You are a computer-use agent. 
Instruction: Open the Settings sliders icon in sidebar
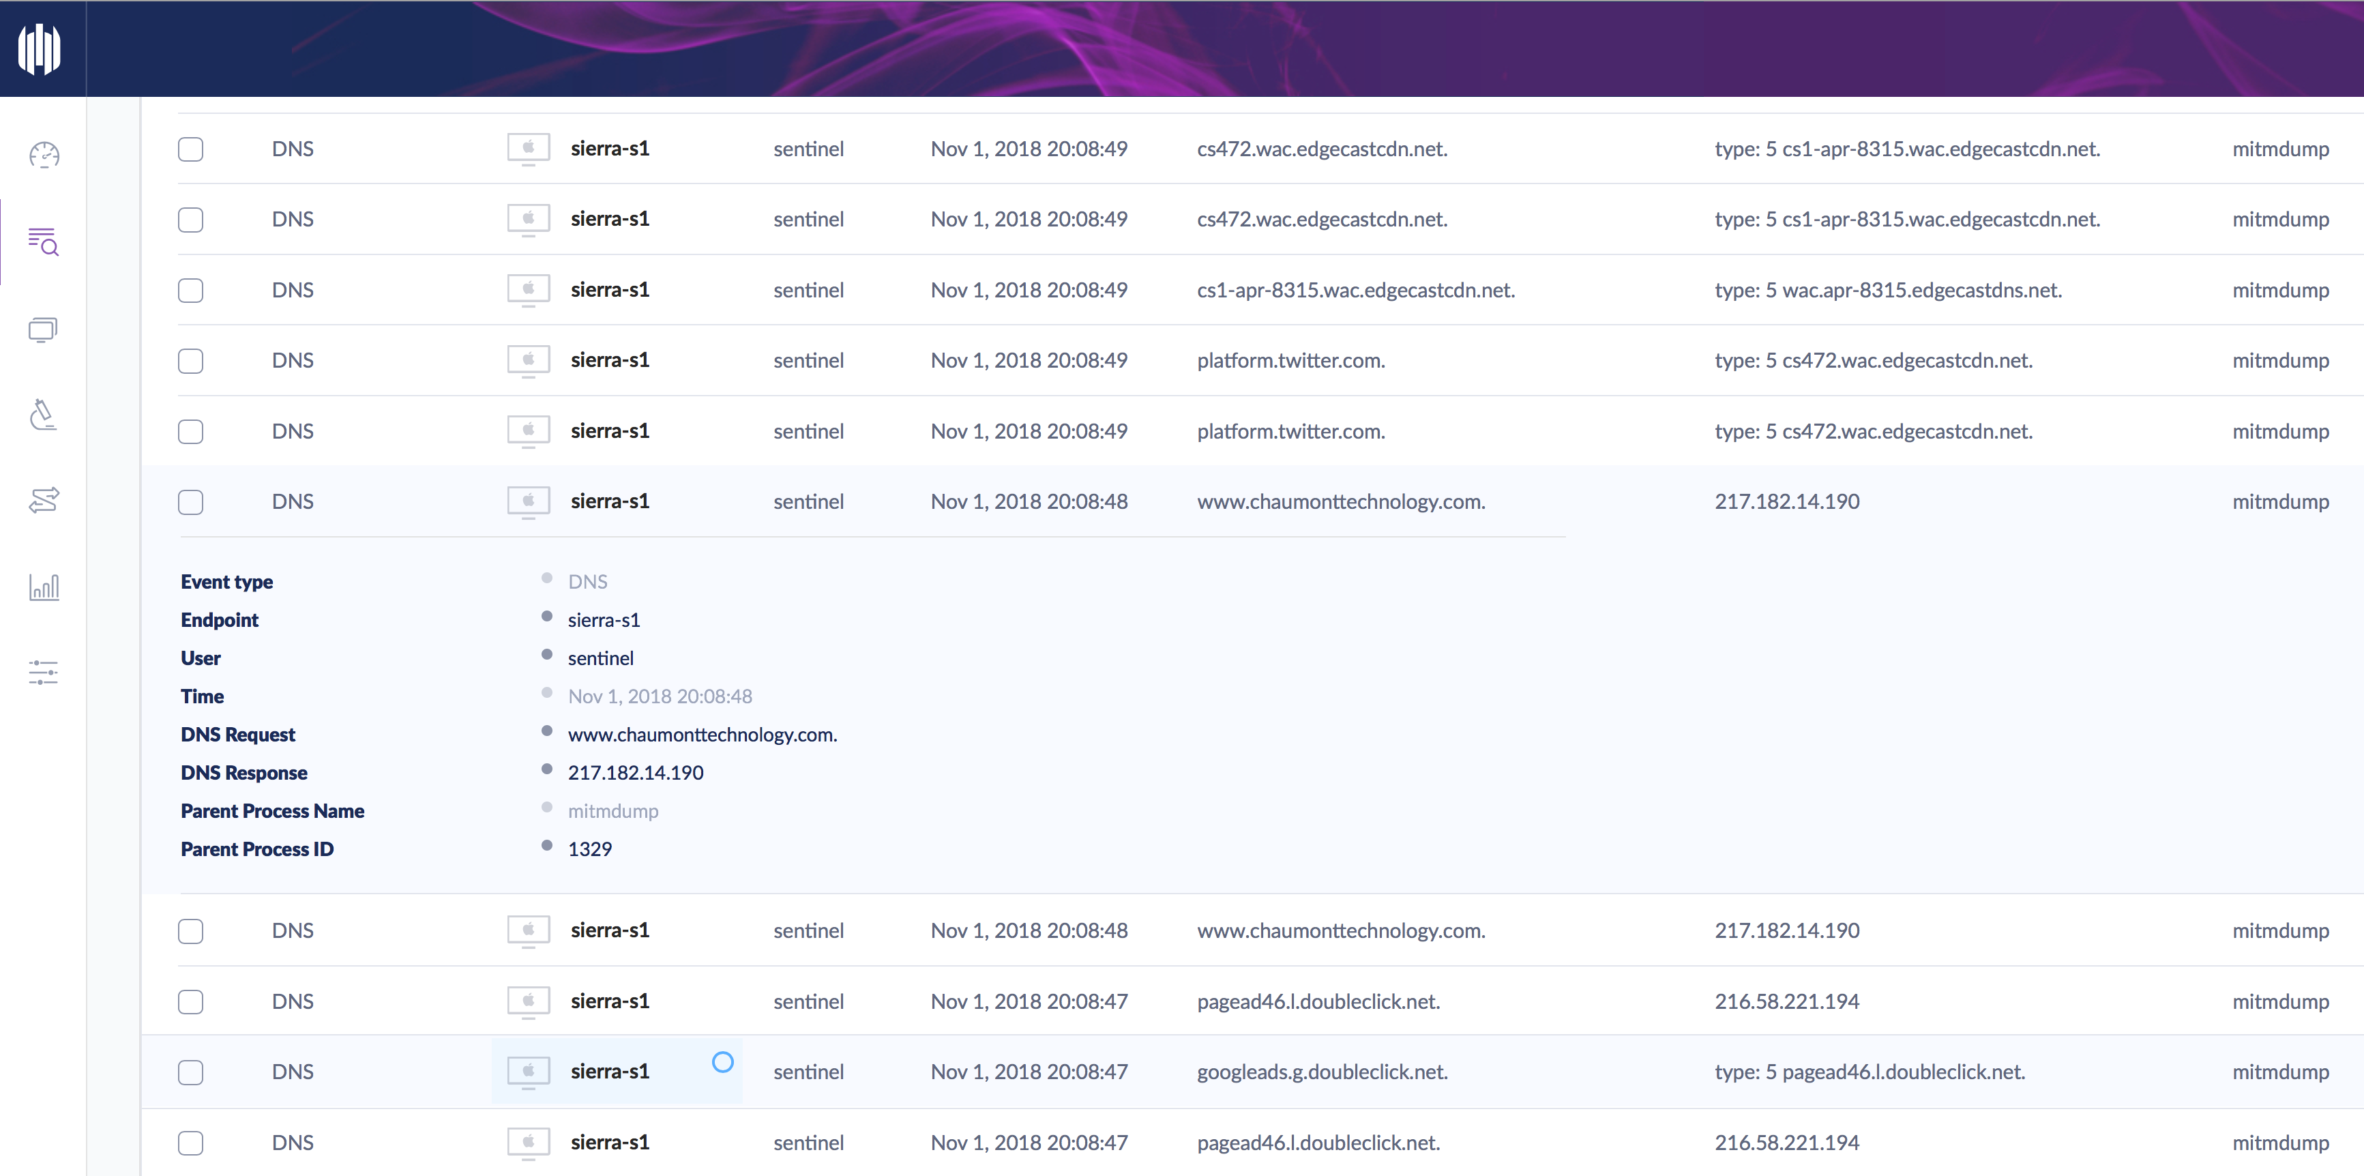43,673
